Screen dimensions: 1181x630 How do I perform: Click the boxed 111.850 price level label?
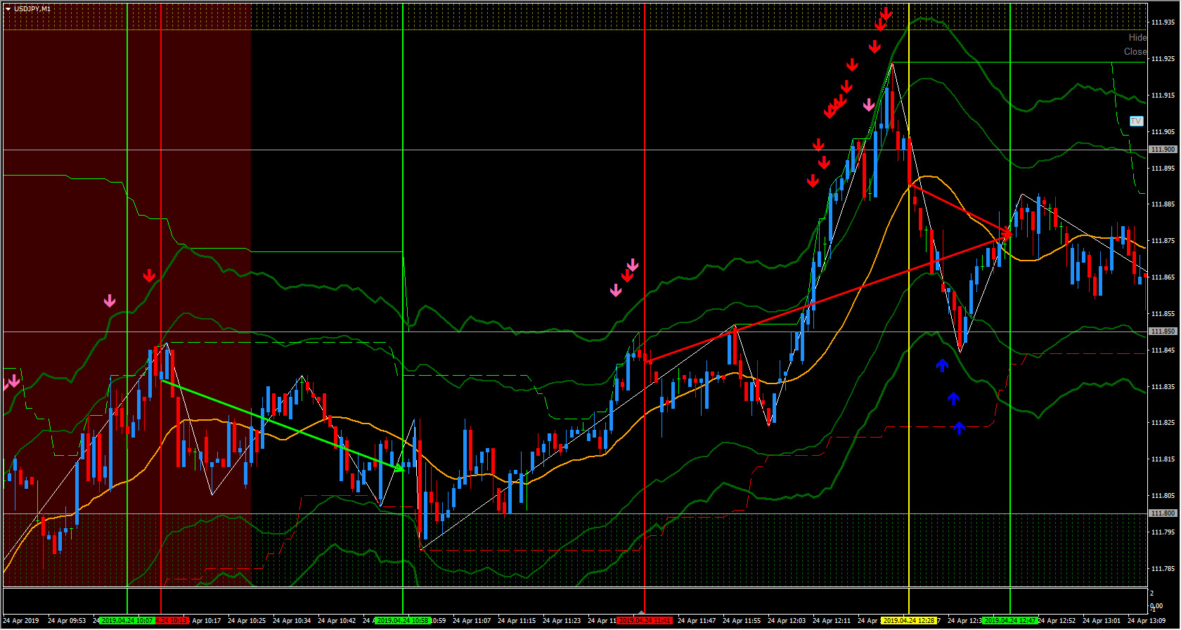point(1163,332)
